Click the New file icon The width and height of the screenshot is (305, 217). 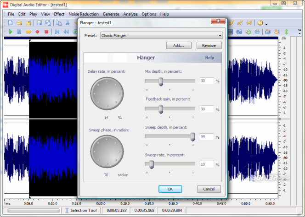10,23
